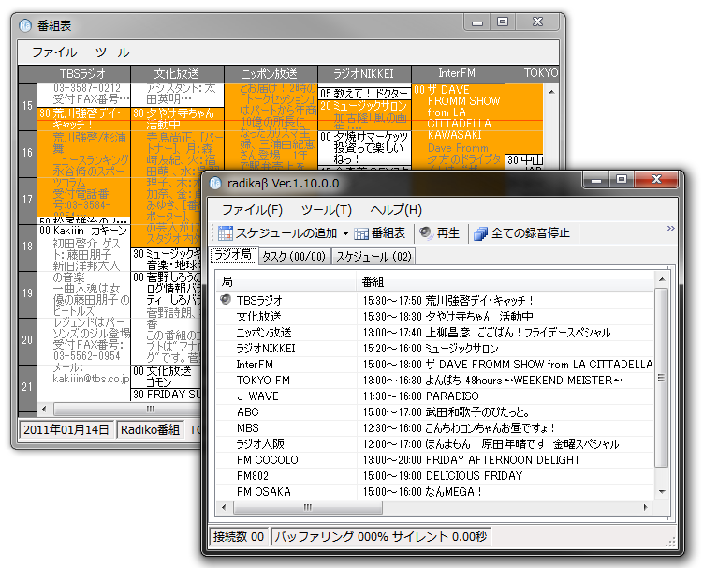Click 全ての録音停止 to stop all recordings
The image size is (703, 568).
pyautogui.click(x=522, y=233)
